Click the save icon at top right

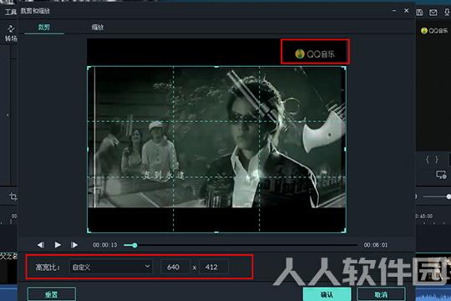pos(419,12)
